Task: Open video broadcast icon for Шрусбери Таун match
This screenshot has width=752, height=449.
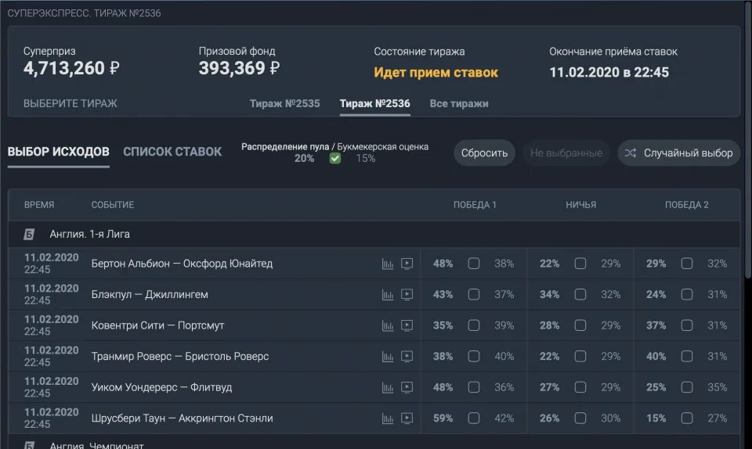Action: 407,418
